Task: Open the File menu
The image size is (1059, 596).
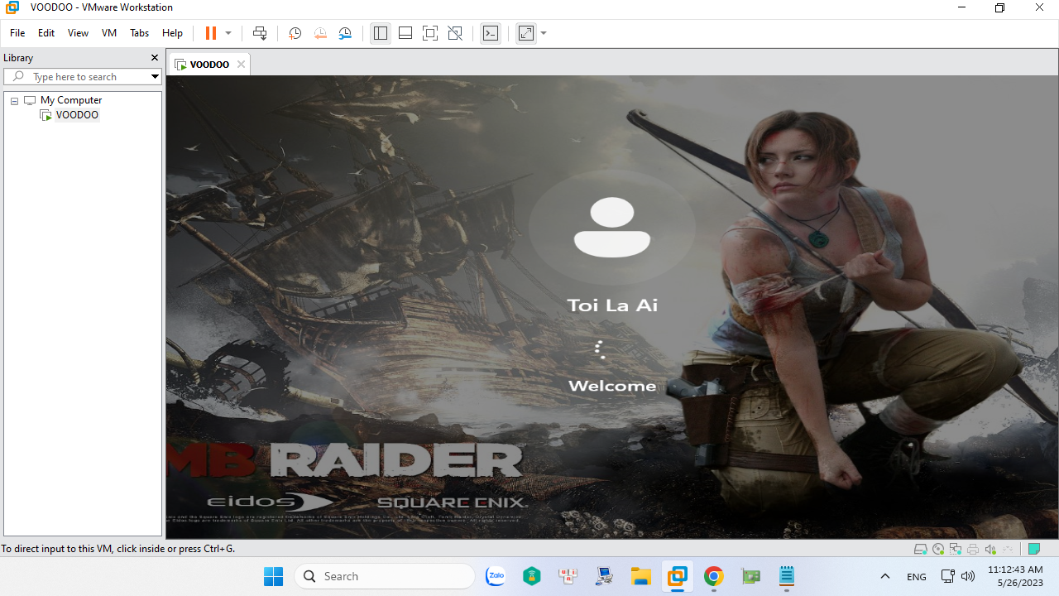Action: (x=17, y=33)
